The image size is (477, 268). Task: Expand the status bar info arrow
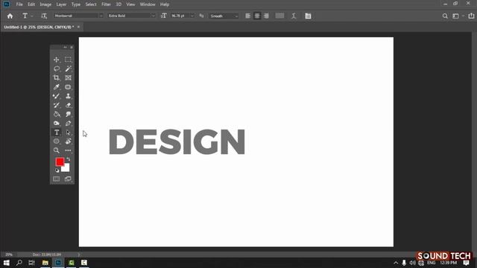(x=78, y=255)
